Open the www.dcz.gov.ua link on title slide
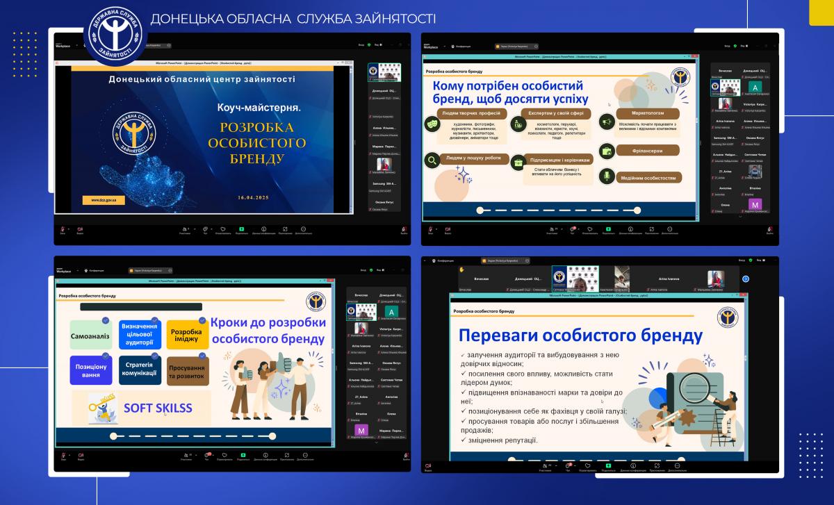The image size is (834, 505). tap(103, 200)
